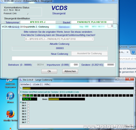136x130 pixels.
Task: Click the Teilenummer field 8P0 919 475 J
Action: click(38, 22)
